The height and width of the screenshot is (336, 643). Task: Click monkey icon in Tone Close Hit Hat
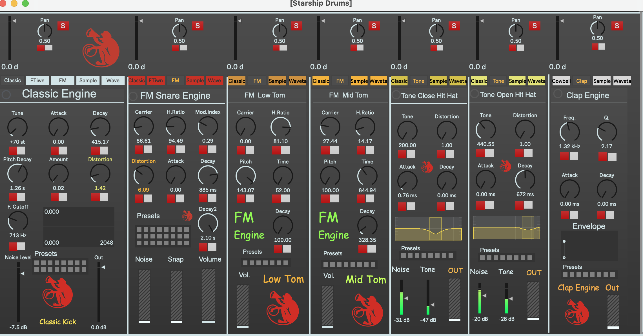pos(427,167)
